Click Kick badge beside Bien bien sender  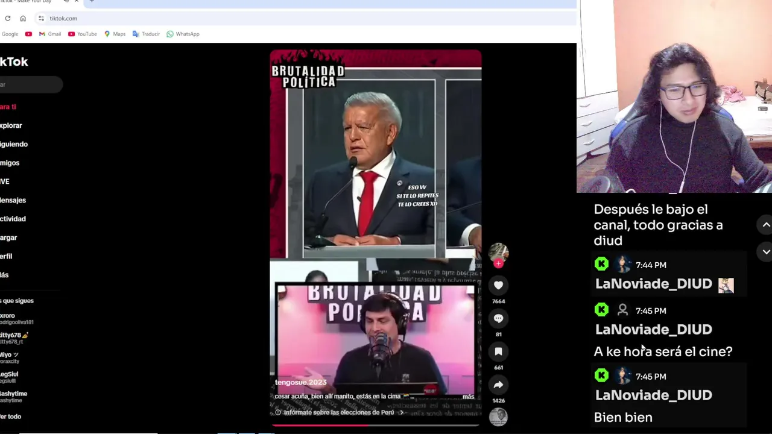[601, 376]
